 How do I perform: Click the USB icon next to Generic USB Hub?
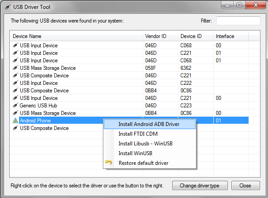[15, 106]
